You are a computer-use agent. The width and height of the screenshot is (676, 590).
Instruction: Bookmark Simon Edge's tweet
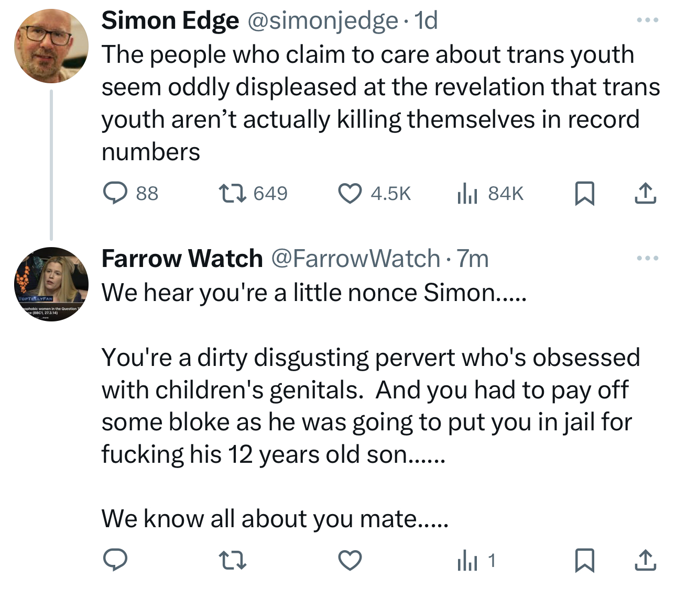(584, 193)
